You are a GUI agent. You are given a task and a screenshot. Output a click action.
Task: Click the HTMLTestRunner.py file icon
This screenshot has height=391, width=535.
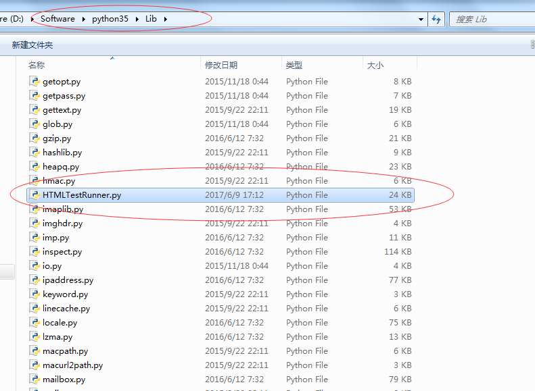tap(34, 194)
